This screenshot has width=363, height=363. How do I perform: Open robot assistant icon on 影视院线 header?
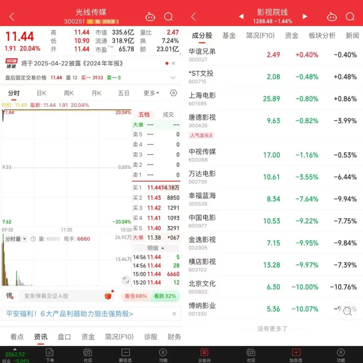click(x=332, y=17)
